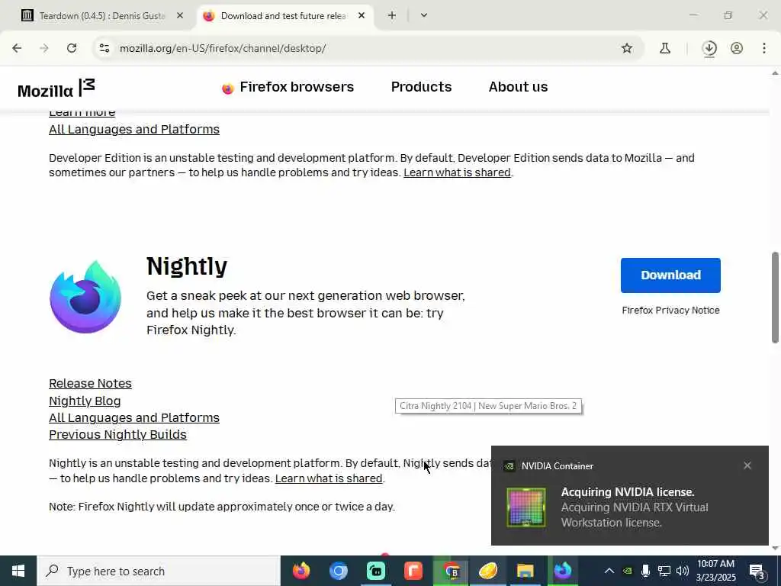
Task: Show hidden system tray icons
Action: [x=609, y=571]
